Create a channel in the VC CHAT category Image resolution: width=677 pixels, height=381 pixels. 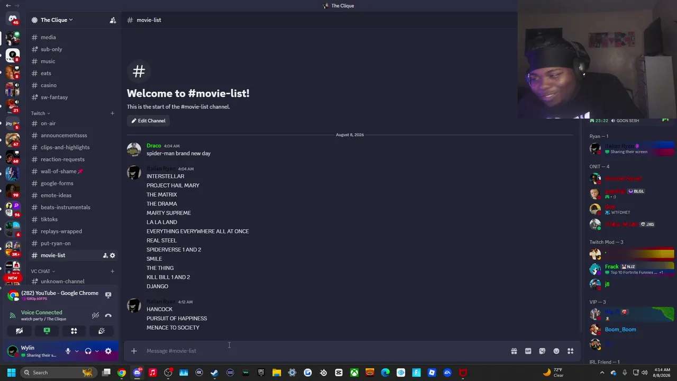click(x=112, y=271)
